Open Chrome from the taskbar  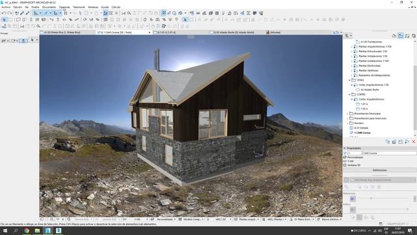point(27,230)
